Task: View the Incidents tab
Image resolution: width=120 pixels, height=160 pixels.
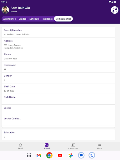Action: (x=47, y=19)
